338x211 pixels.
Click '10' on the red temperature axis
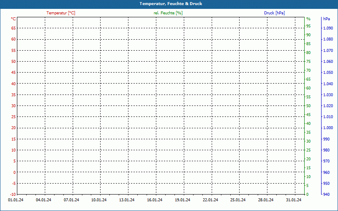[x=14, y=150]
